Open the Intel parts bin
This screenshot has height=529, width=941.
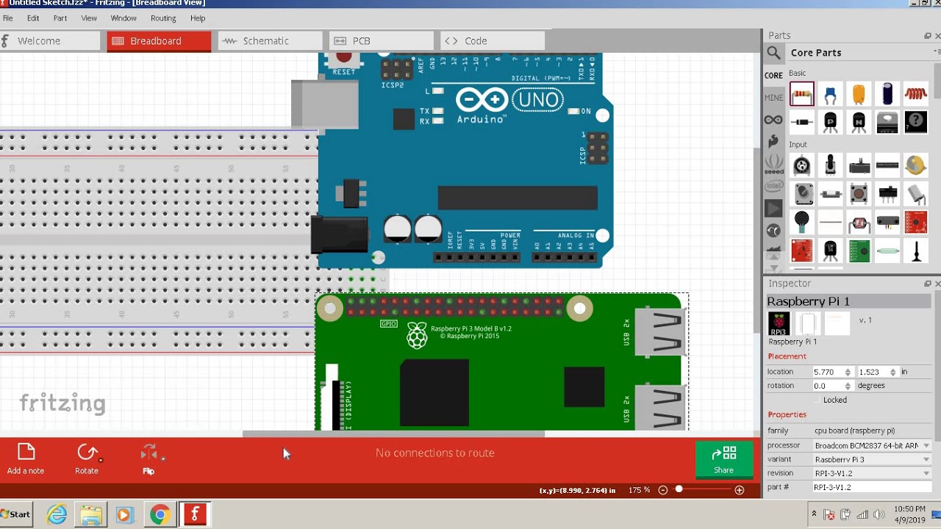coord(773,187)
